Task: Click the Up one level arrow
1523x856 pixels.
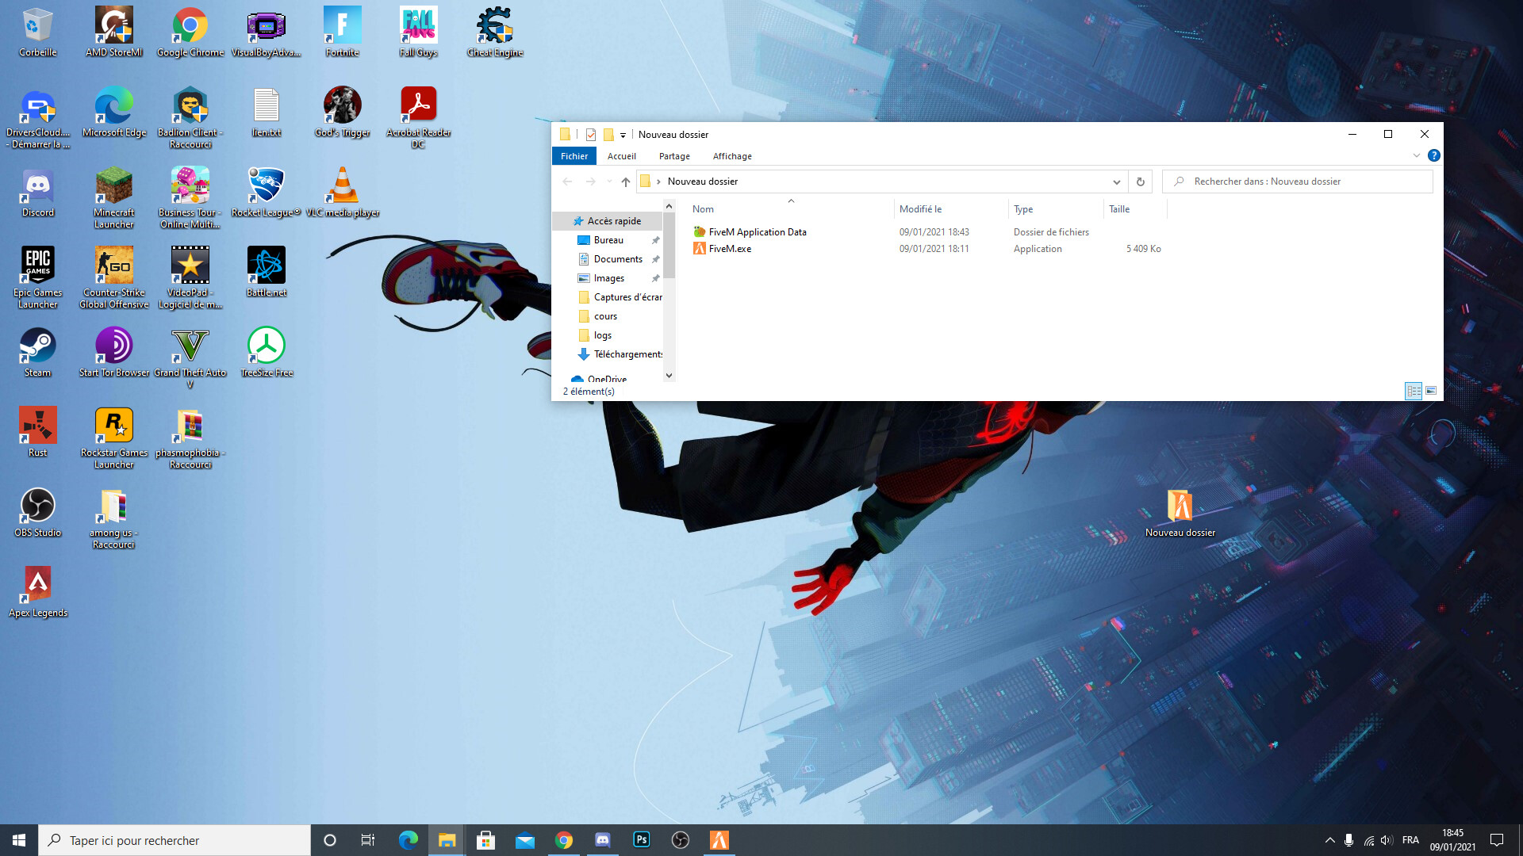Action: pyautogui.click(x=625, y=182)
